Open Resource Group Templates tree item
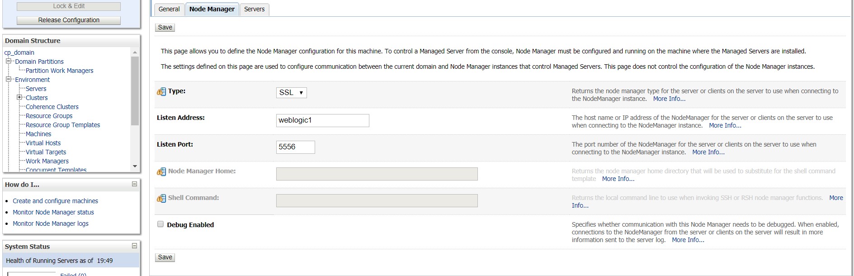This screenshot has height=276, width=854. tap(63, 125)
